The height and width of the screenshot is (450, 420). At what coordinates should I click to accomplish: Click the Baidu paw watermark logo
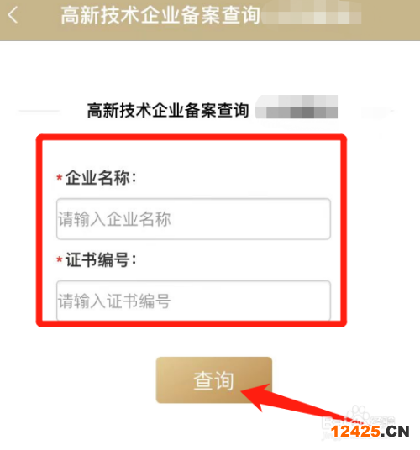click(359, 416)
